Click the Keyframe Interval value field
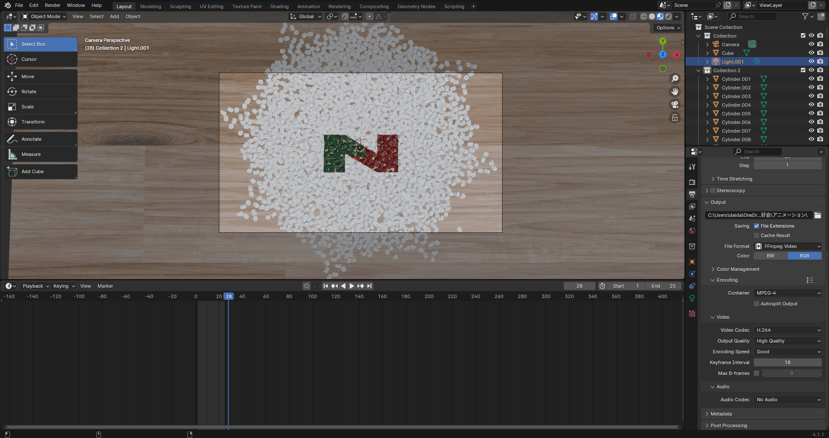The height and width of the screenshot is (438, 829). click(x=788, y=362)
